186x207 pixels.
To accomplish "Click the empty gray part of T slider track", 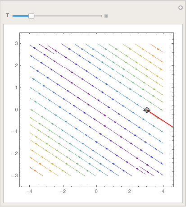I will pyautogui.click(x=68, y=16).
